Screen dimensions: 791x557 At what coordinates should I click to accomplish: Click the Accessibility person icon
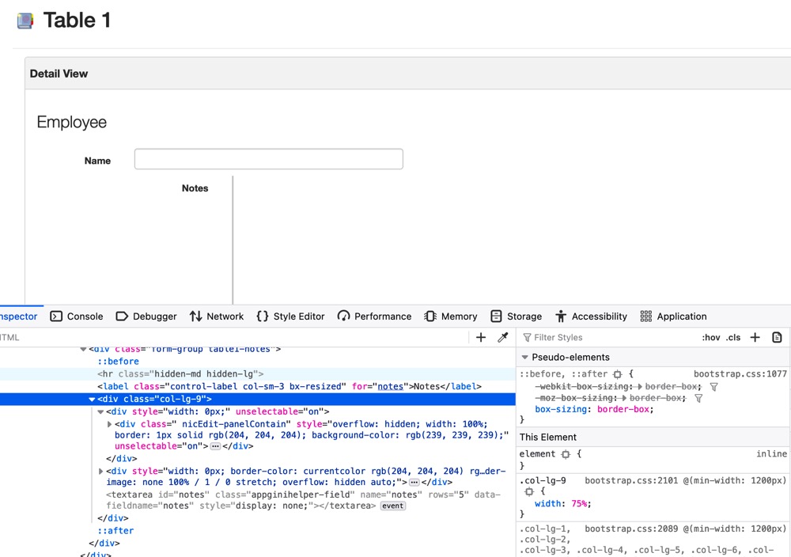561,316
